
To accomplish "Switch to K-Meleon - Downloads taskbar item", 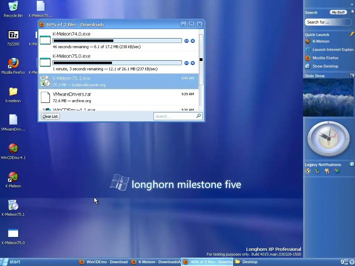I will pyautogui.click(x=156, y=262).
